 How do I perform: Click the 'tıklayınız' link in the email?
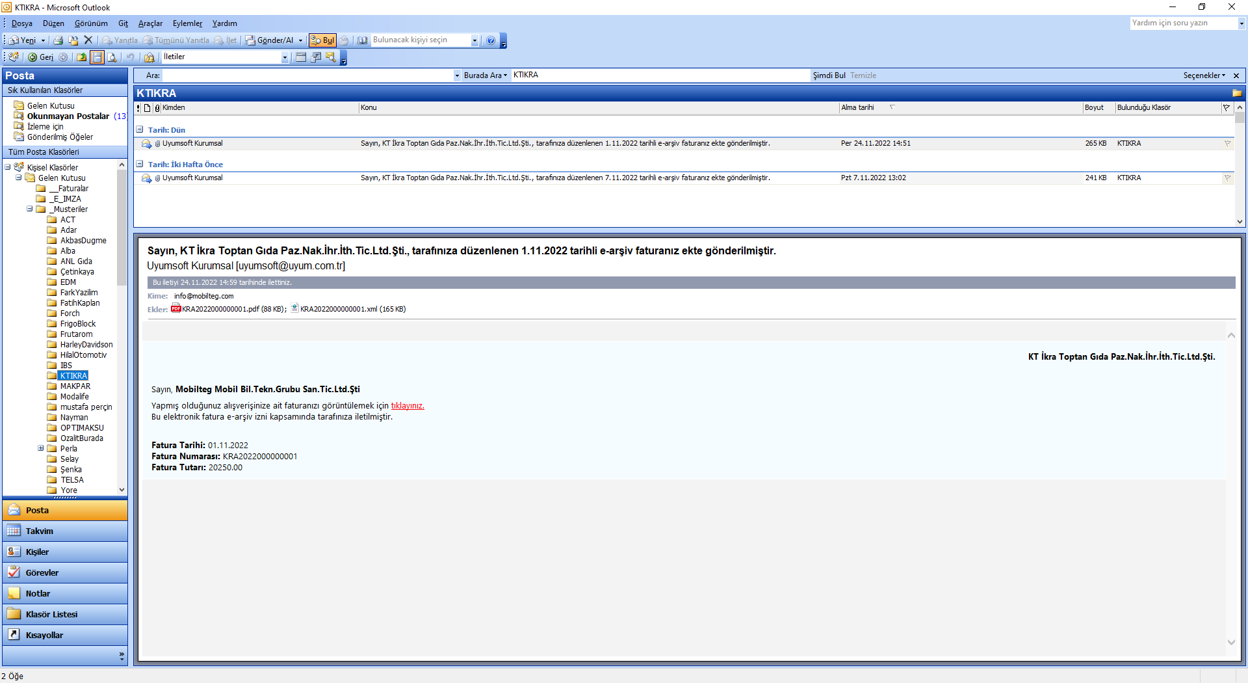(x=407, y=406)
